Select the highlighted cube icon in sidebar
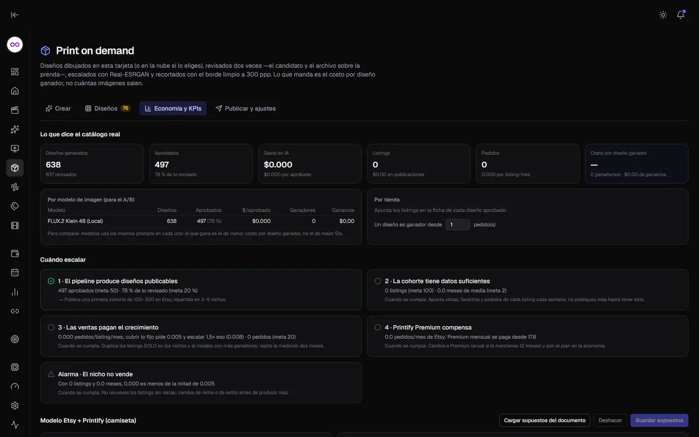The height and width of the screenshot is (437, 699). 15,168
